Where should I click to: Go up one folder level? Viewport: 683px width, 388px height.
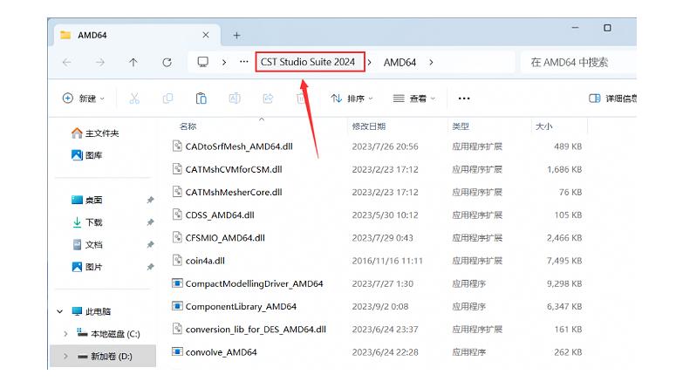[133, 62]
